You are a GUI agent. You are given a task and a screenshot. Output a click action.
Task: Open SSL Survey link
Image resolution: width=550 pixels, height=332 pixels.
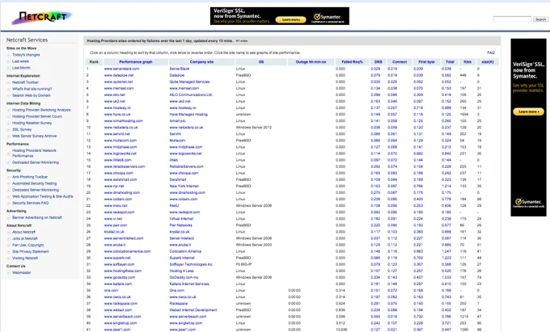tap(22, 129)
